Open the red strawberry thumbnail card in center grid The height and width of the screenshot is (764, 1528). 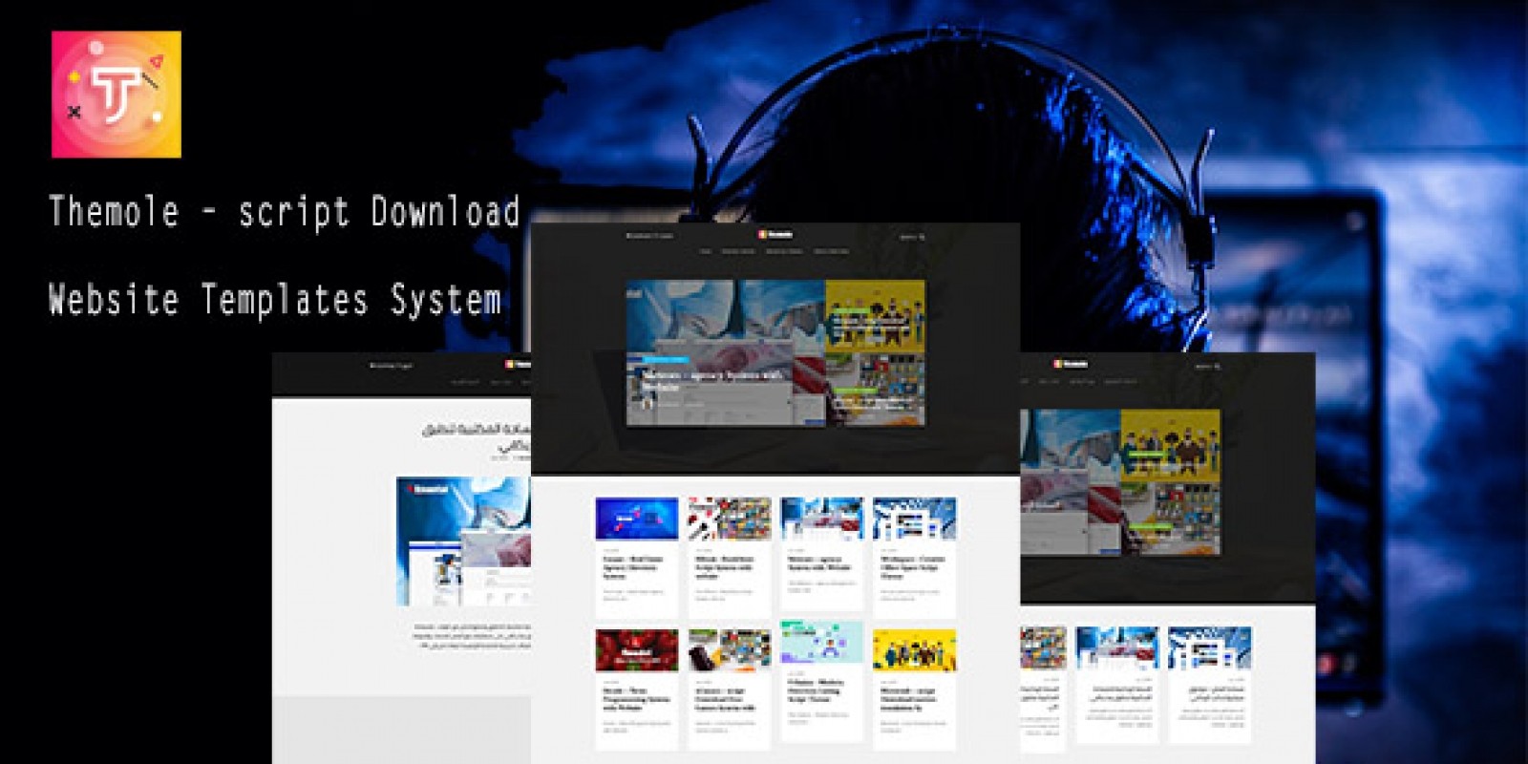(637, 651)
